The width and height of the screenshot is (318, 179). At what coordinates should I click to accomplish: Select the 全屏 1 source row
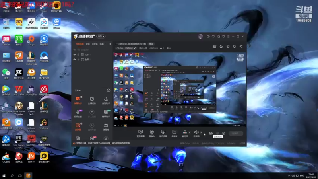click(x=92, y=59)
